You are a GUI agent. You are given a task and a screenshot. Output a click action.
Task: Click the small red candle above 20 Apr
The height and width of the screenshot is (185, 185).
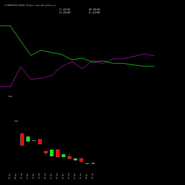coord(46,152)
